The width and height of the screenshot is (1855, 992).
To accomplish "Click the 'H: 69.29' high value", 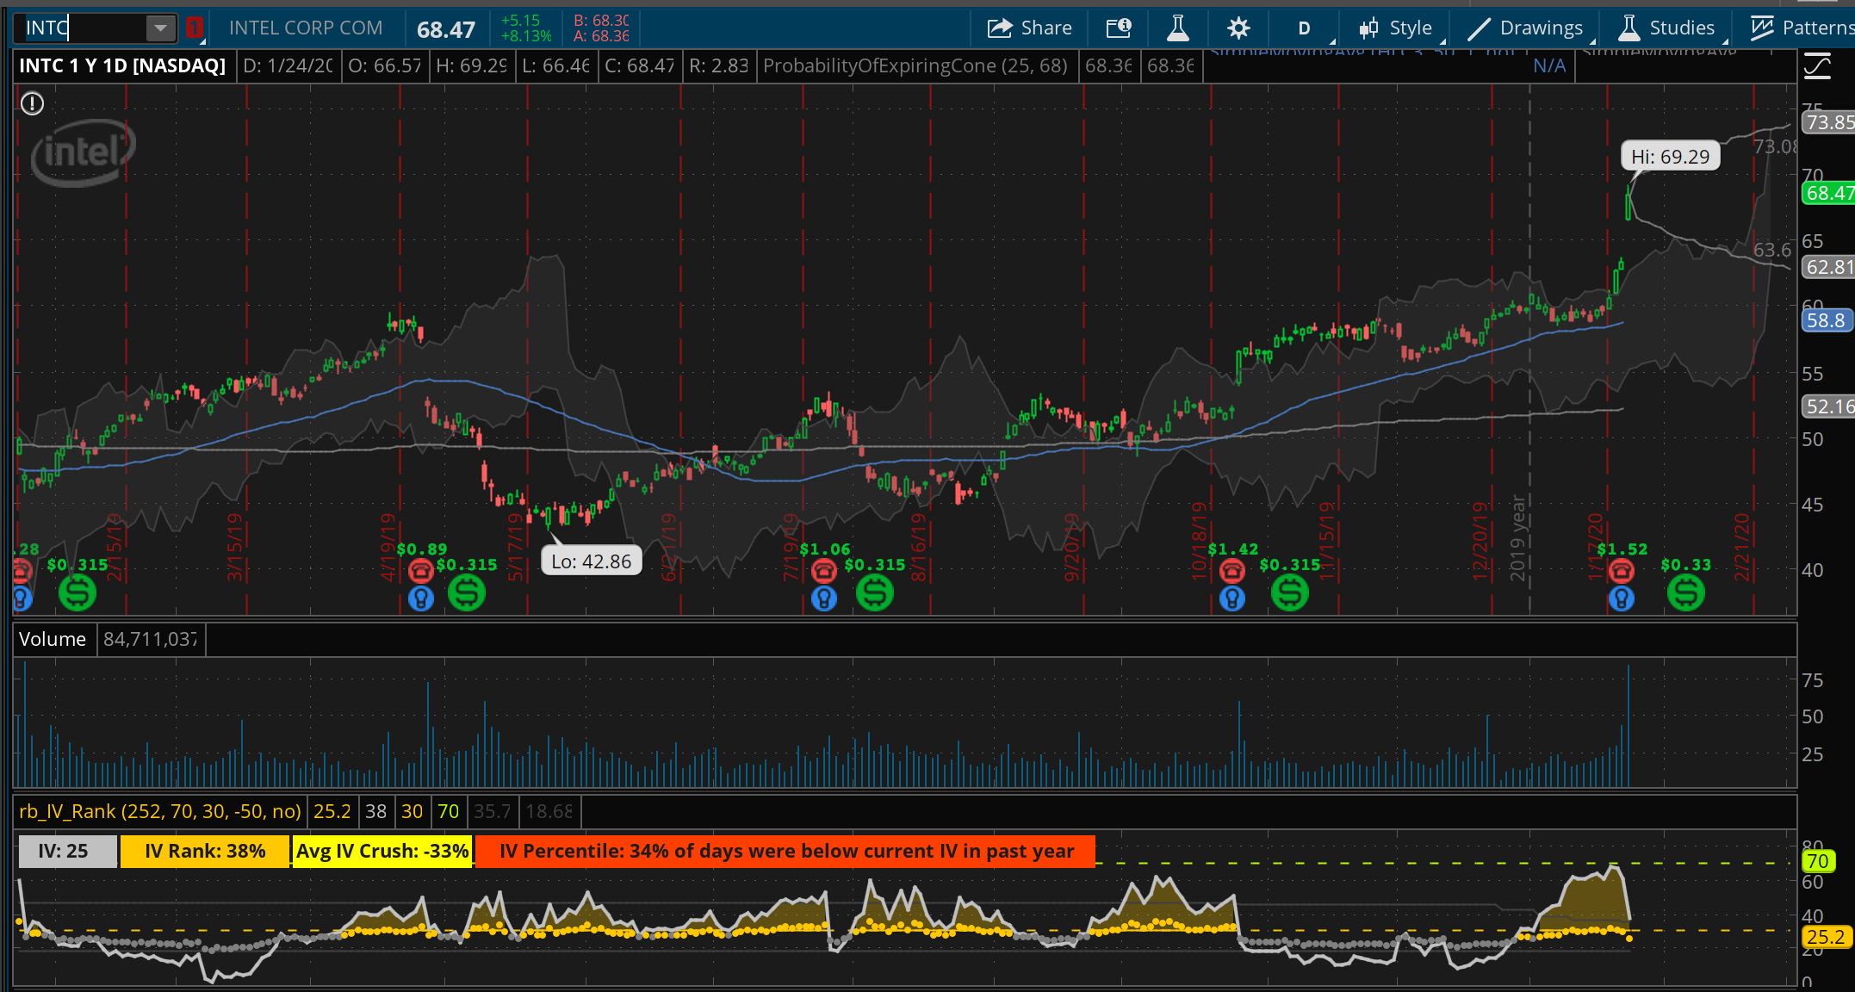I will pyautogui.click(x=471, y=66).
